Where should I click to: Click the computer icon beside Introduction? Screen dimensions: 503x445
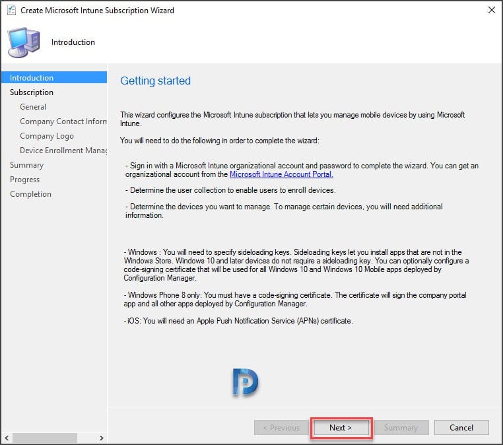[24, 42]
